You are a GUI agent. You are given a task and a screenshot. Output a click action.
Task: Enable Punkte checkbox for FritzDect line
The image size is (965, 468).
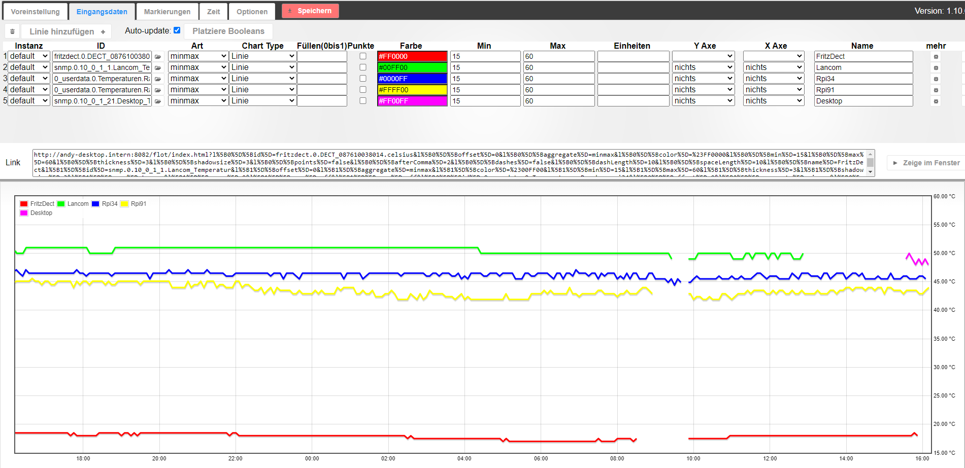[x=363, y=56]
